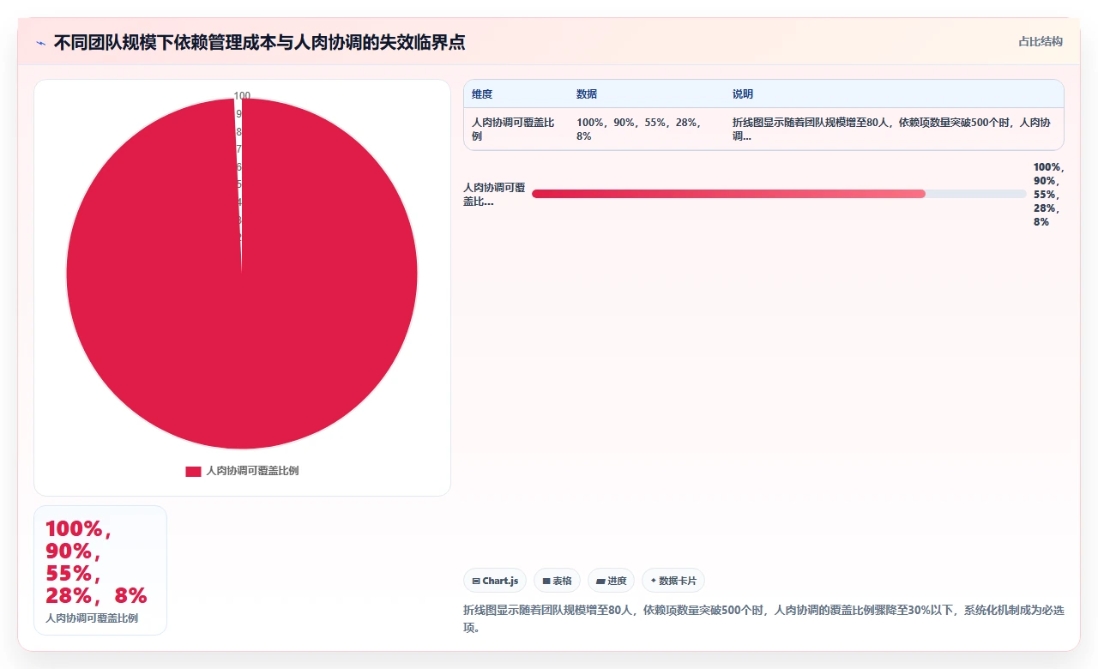Select the 表格 tag chip
Viewport: 1098px width, 669px height.
[557, 581]
